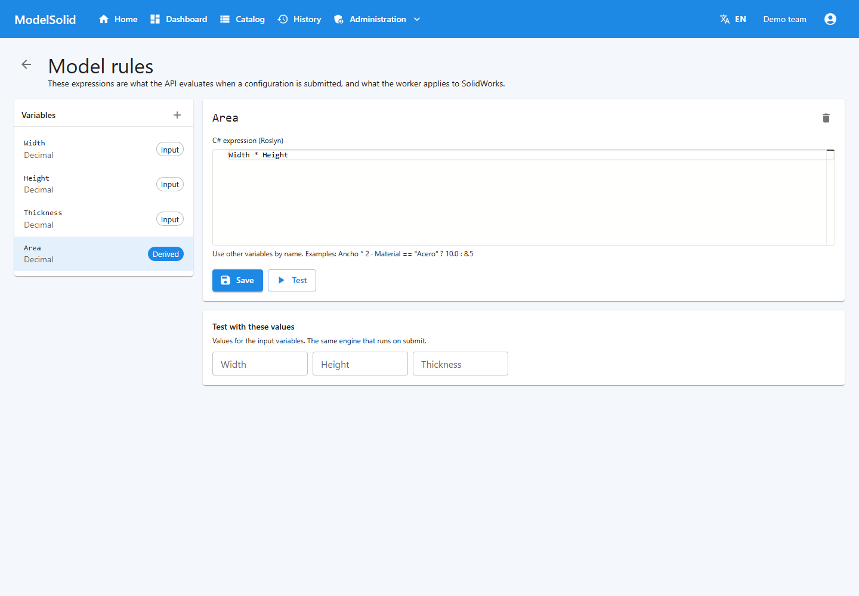Click the translate language icon
Viewport: 859px width, 596px height.
click(x=725, y=19)
